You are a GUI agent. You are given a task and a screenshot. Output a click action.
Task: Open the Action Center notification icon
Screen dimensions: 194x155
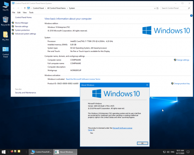point(188,152)
